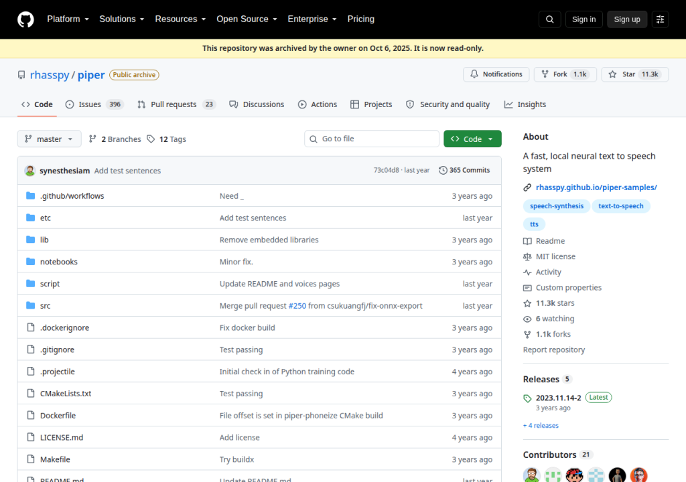
Task: Click synesthesiam's avatar in commit header
Action: pos(29,171)
